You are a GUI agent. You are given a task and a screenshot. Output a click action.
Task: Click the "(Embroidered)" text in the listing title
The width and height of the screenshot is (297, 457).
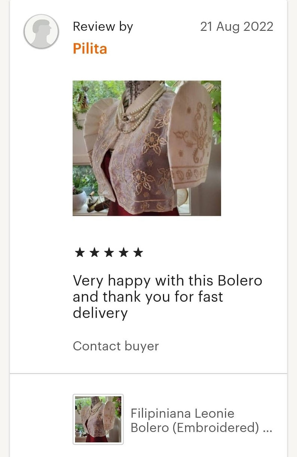pos(215,428)
